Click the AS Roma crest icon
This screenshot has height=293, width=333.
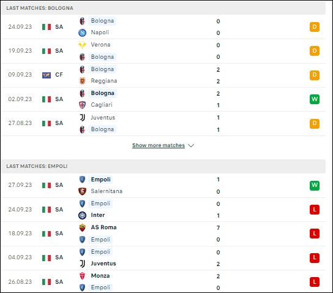82,228
